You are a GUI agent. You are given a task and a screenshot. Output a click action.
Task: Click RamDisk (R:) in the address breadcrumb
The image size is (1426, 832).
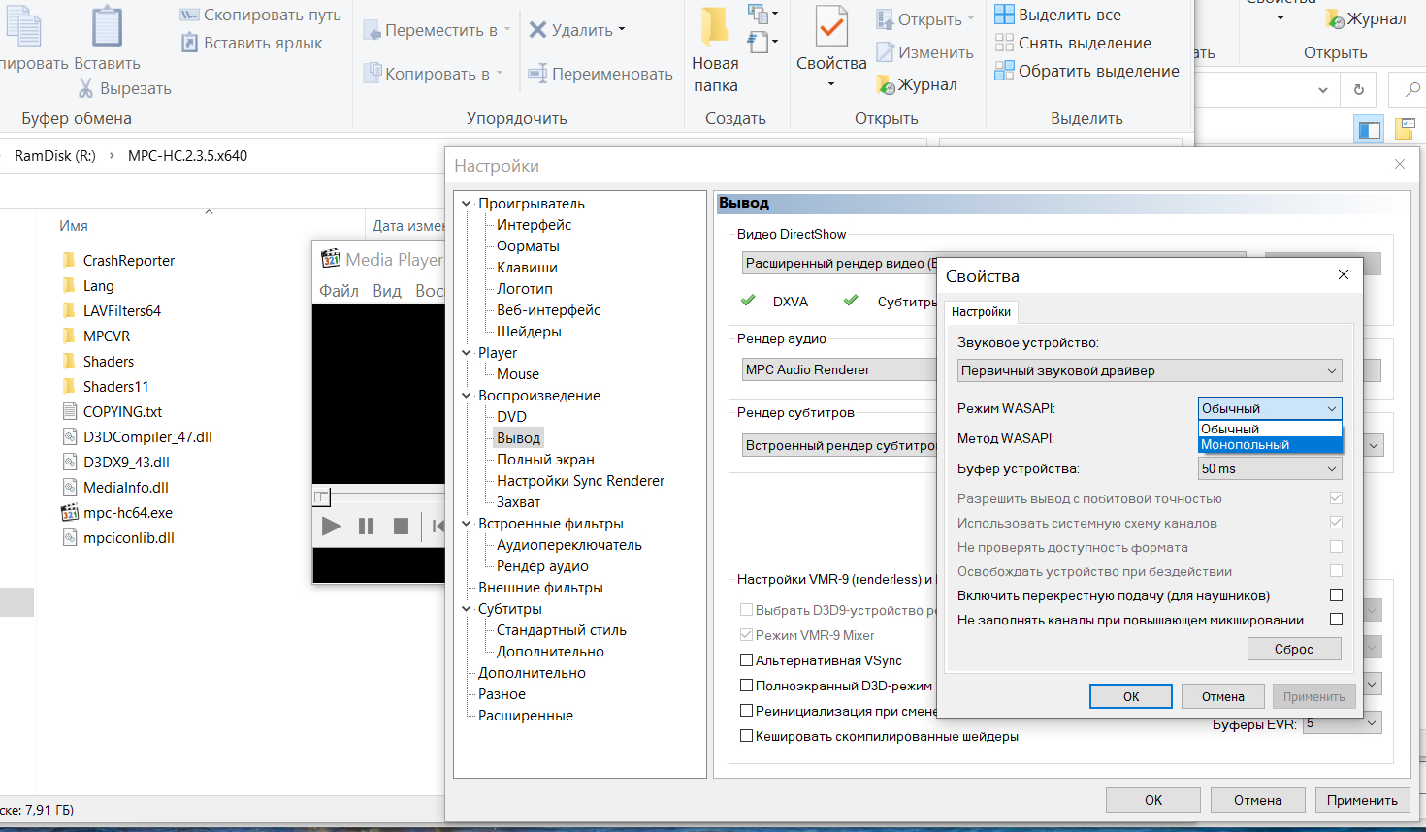click(x=55, y=155)
